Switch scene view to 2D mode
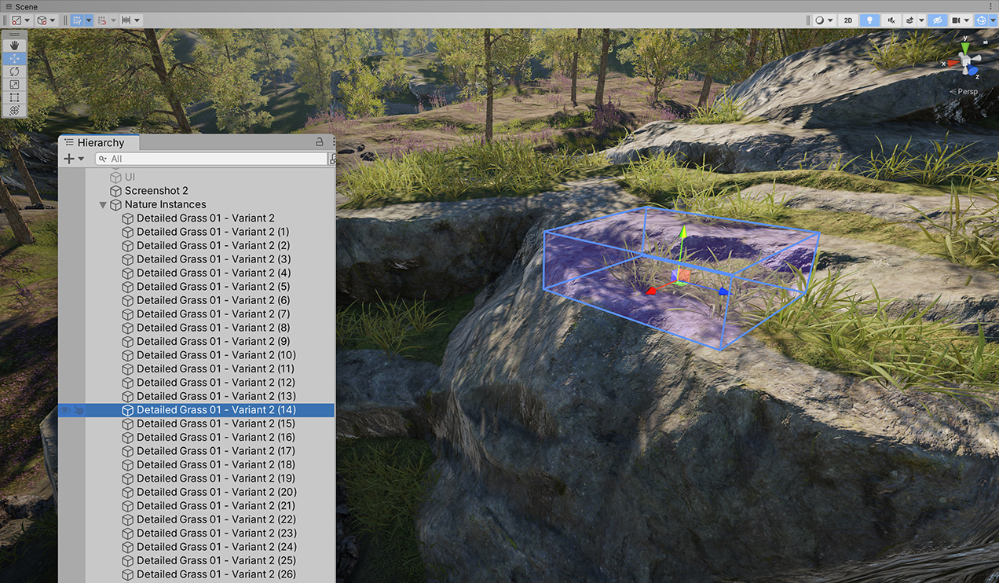 (x=847, y=20)
